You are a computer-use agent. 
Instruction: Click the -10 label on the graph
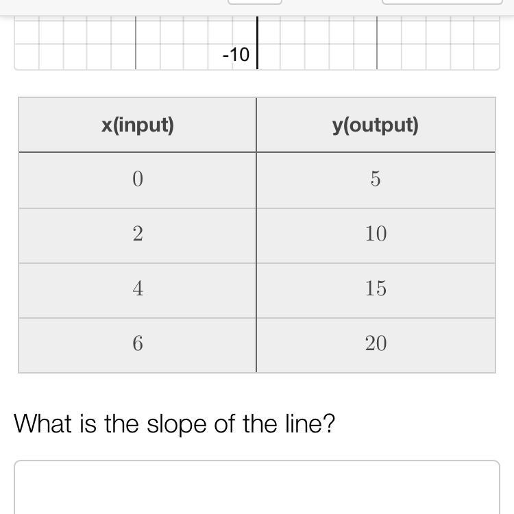pyautogui.click(x=236, y=54)
